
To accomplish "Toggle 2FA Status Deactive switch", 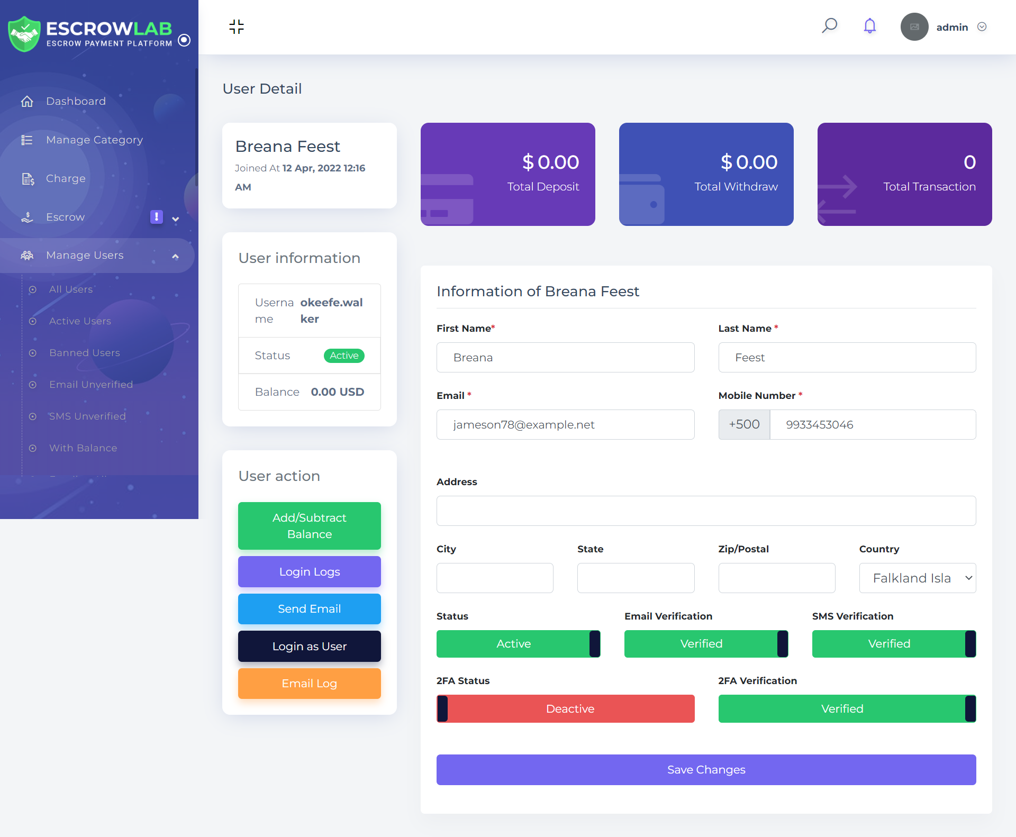I will coord(565,708).
